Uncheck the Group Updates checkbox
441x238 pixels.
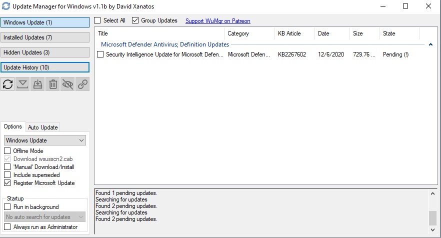point(135,20)
